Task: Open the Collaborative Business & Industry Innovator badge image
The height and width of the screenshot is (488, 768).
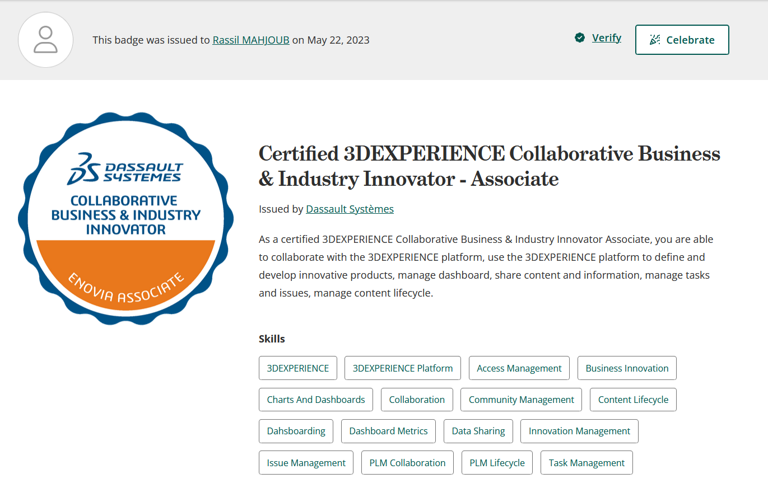Action: pos(125,218)
